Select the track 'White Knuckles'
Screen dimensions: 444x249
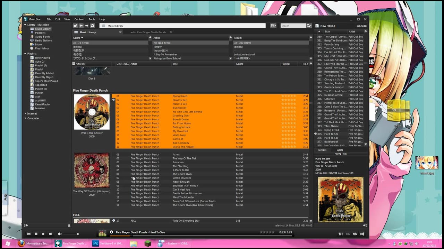[x=212, y=178]
